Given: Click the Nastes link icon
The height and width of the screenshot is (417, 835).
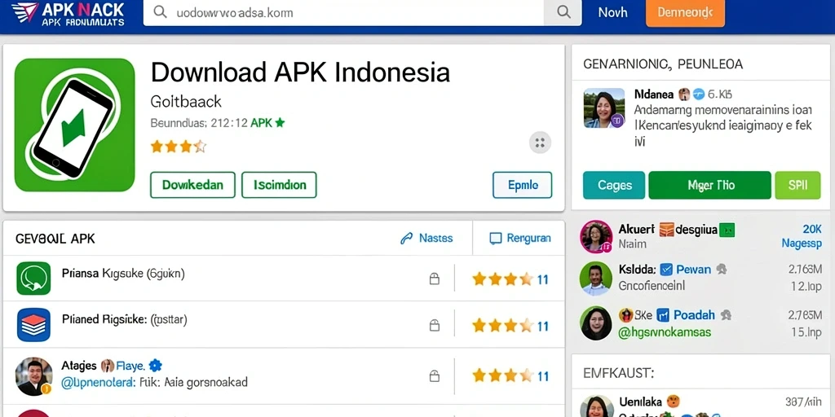Looking at the screenshot, I should pos(406,239).
